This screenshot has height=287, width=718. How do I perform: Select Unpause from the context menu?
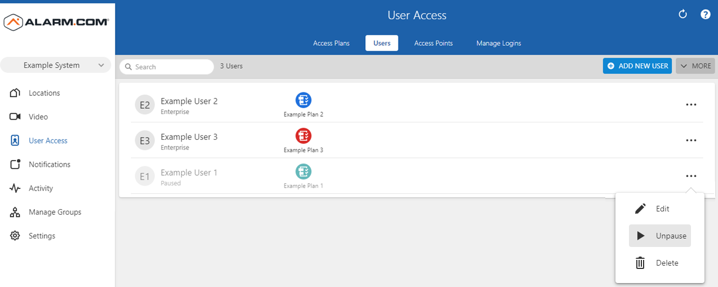[x=660, y=236]
